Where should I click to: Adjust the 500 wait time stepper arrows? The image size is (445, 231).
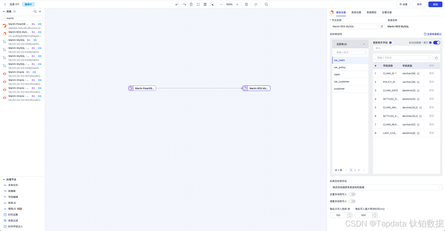pos(375,215)
